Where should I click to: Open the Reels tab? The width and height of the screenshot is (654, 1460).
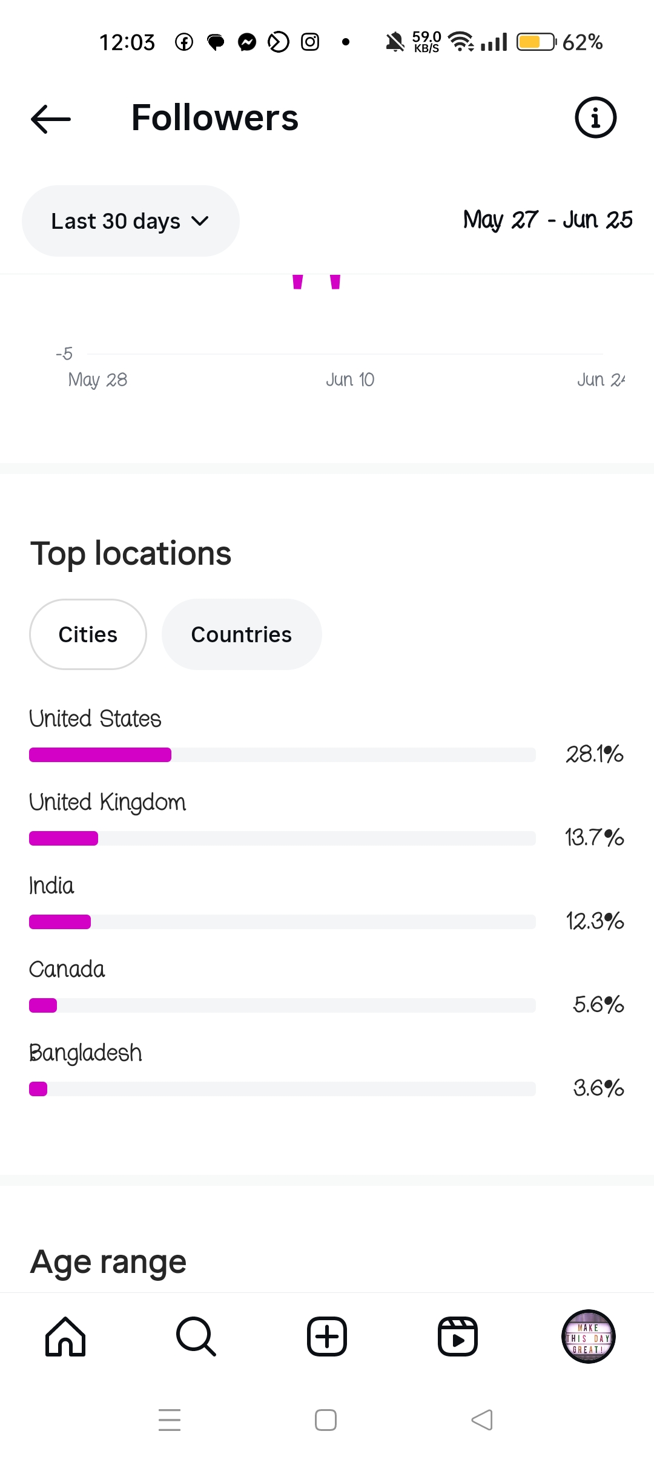[458, 1337]
